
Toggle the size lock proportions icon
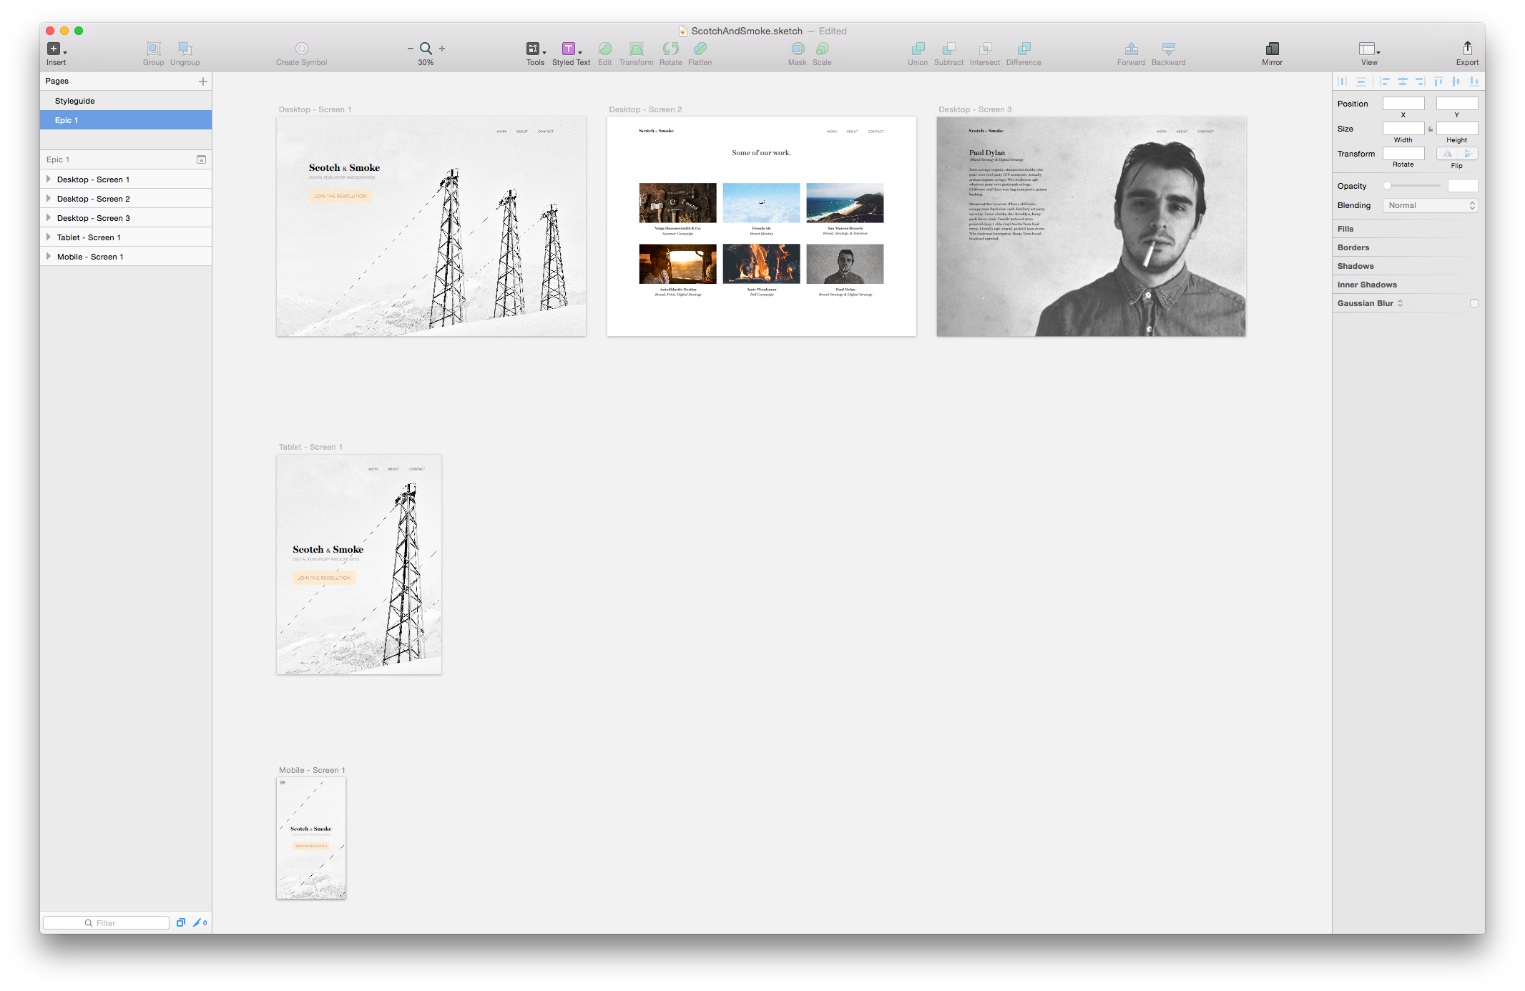coord(1430,129)
